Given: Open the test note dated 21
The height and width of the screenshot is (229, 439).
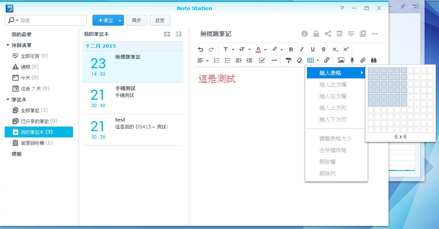Looking at the screenshot, I should click(133, 130).
